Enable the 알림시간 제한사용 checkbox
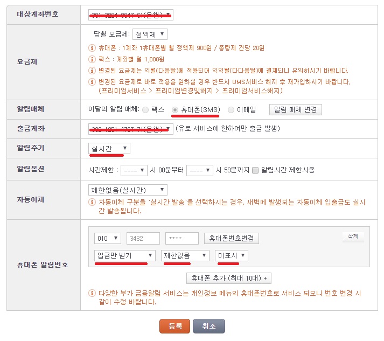The image size is (384, 341). point(255,170)
